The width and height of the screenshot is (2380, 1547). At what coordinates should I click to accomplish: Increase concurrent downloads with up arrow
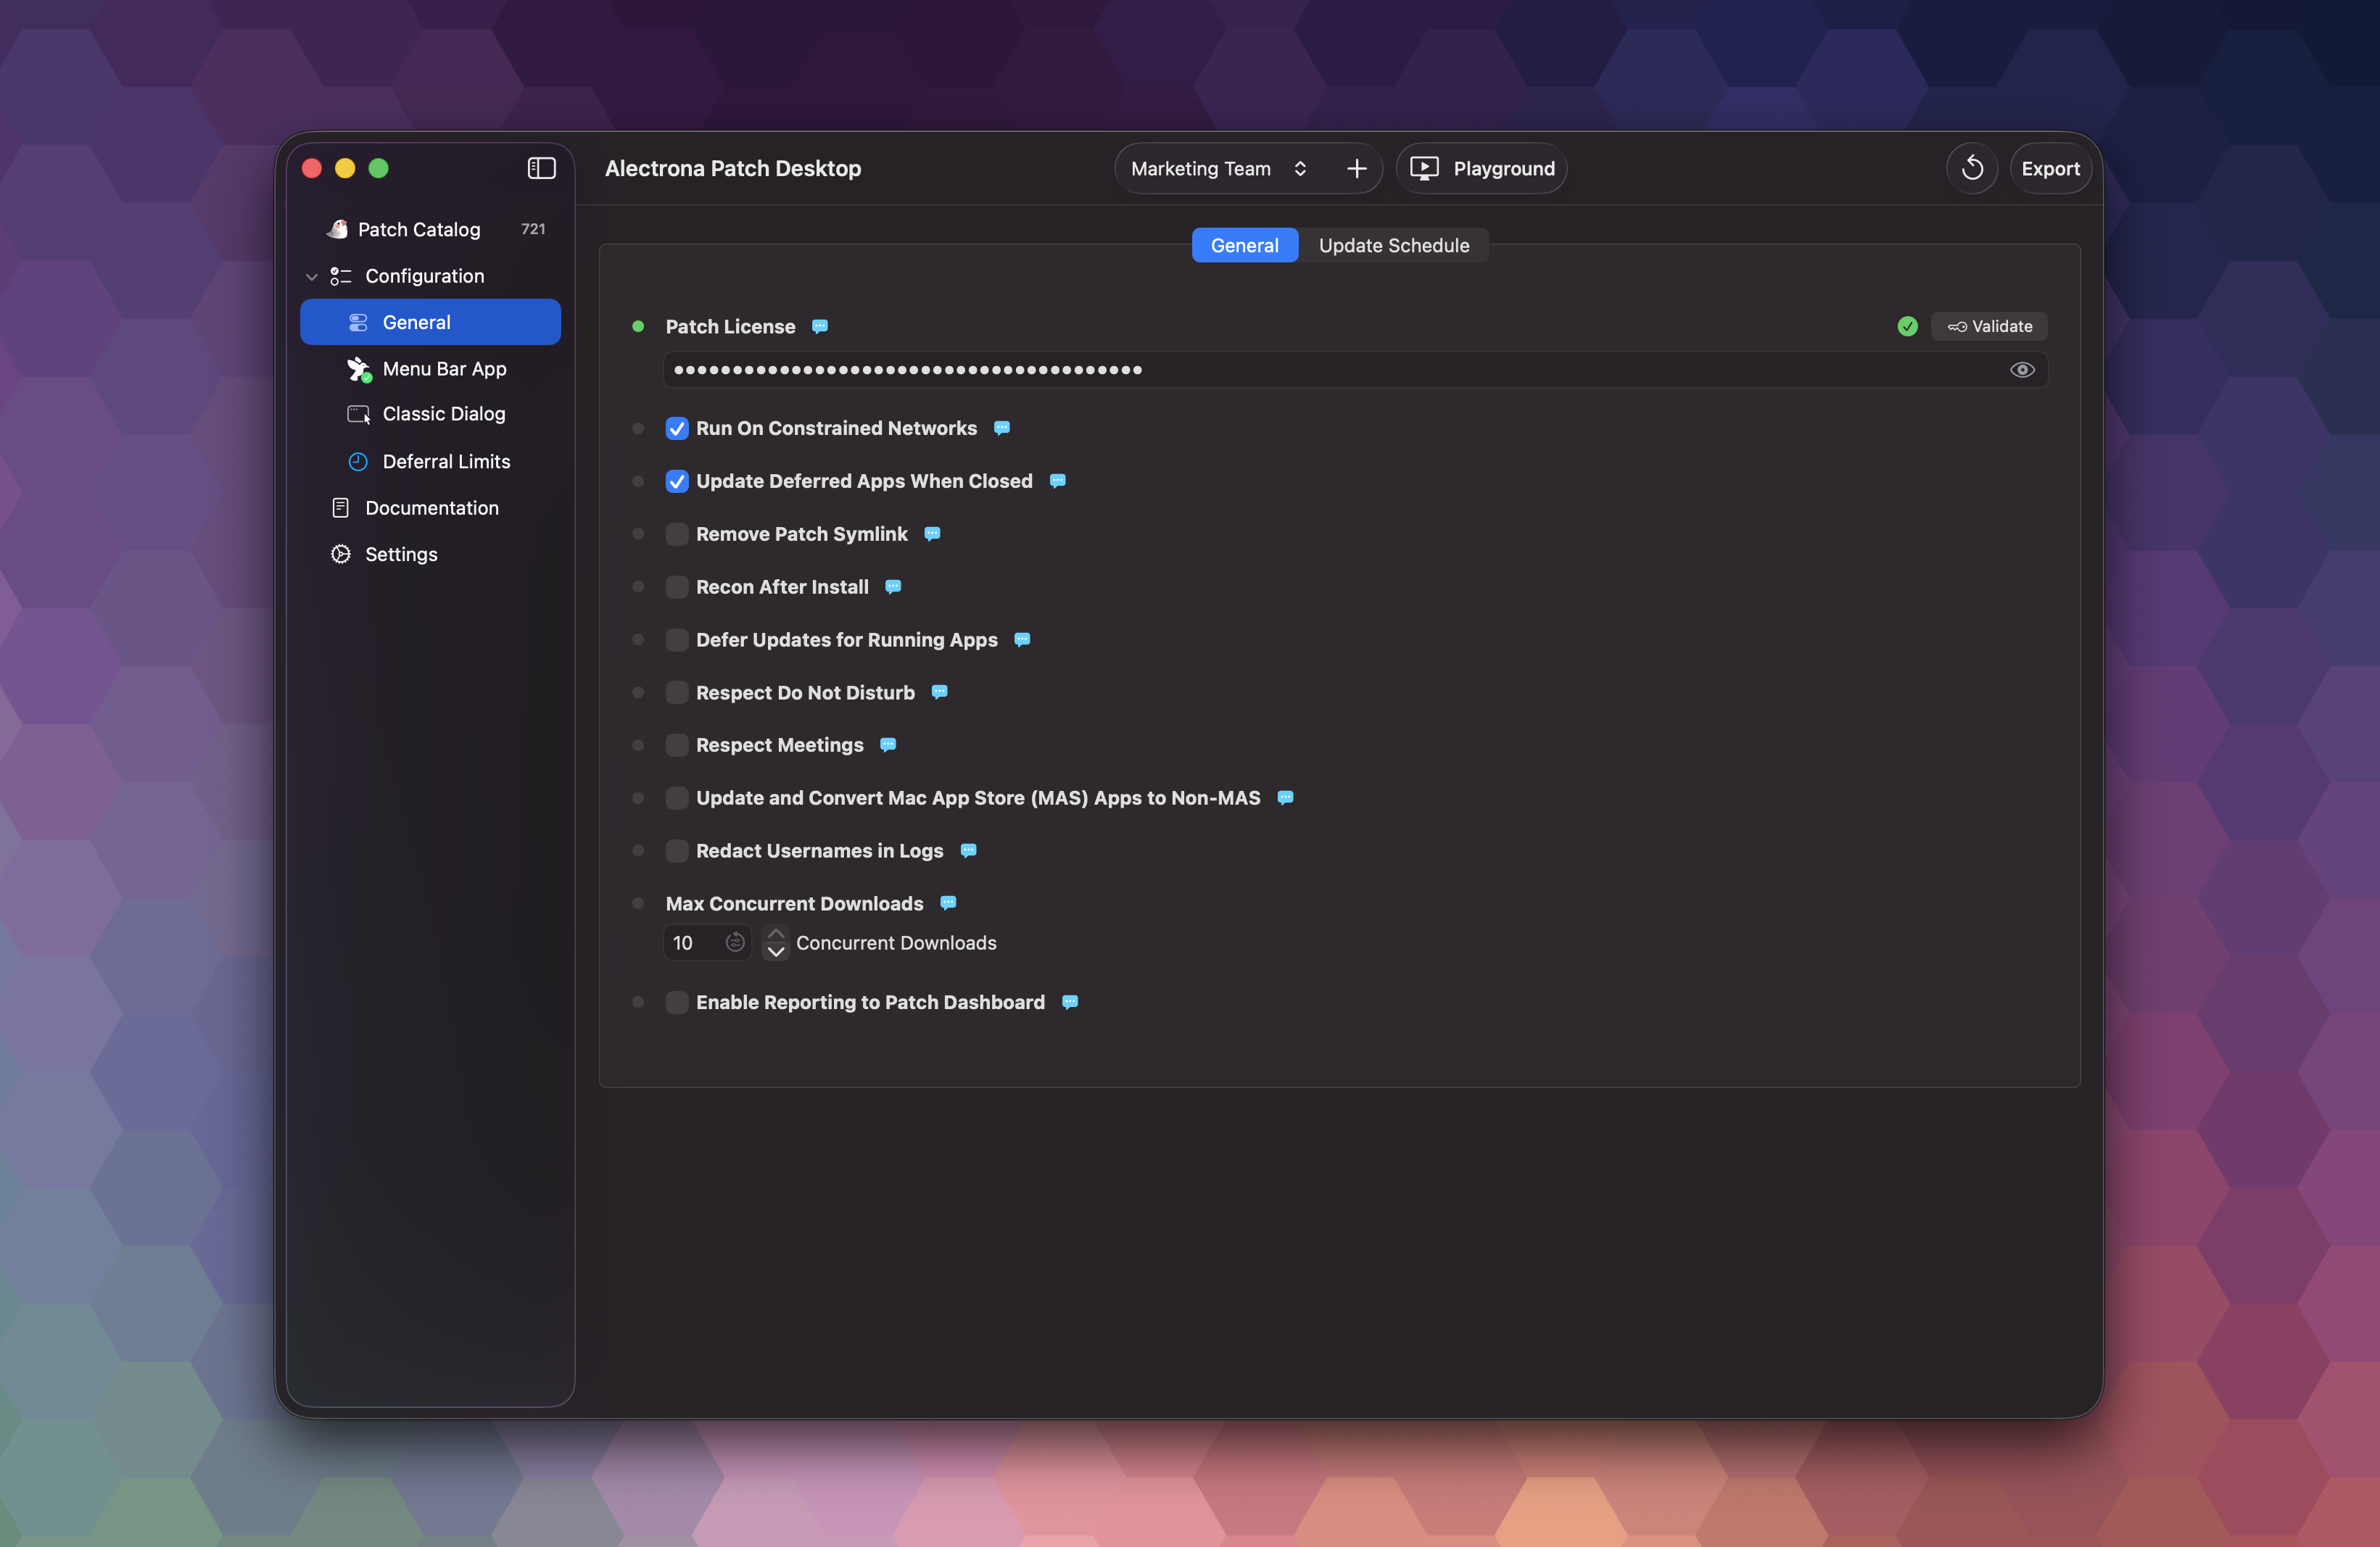776,934
